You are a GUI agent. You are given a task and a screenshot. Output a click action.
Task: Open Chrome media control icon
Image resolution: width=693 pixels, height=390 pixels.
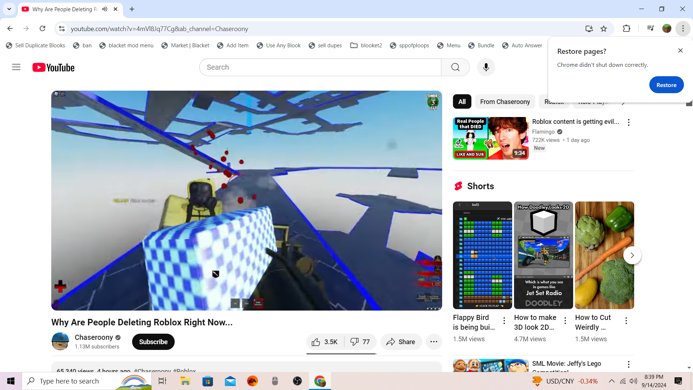(650, 29)
